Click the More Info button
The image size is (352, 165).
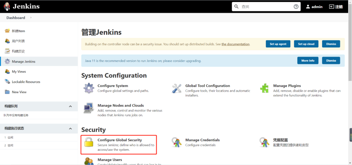coord(308,60)
